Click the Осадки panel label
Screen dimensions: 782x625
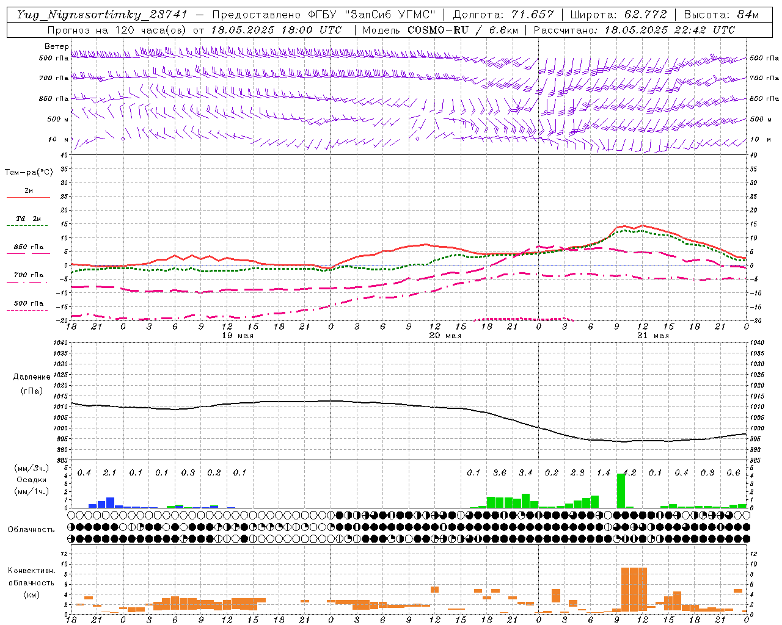pos(32,480)
